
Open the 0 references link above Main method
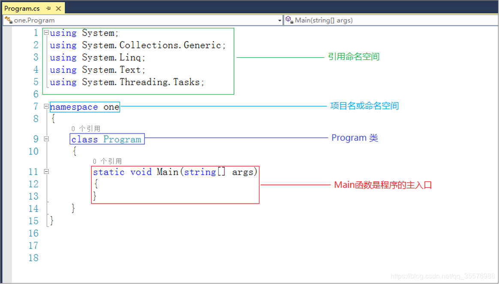click(x=107, y=161)
